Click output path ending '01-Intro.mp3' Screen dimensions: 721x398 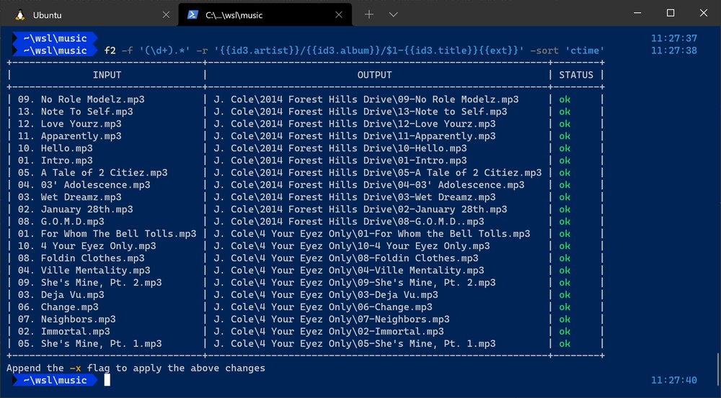[x=340, y=160]
